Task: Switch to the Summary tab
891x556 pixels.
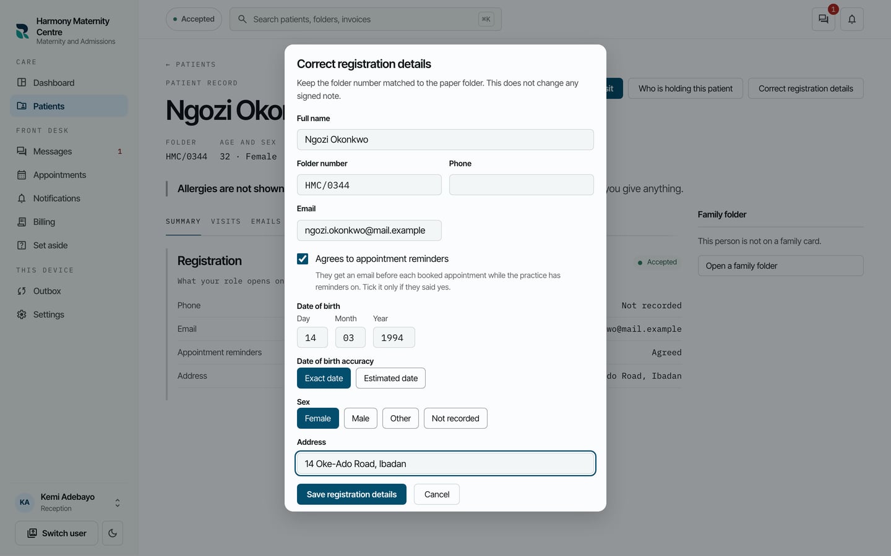Action: (183, 222)
